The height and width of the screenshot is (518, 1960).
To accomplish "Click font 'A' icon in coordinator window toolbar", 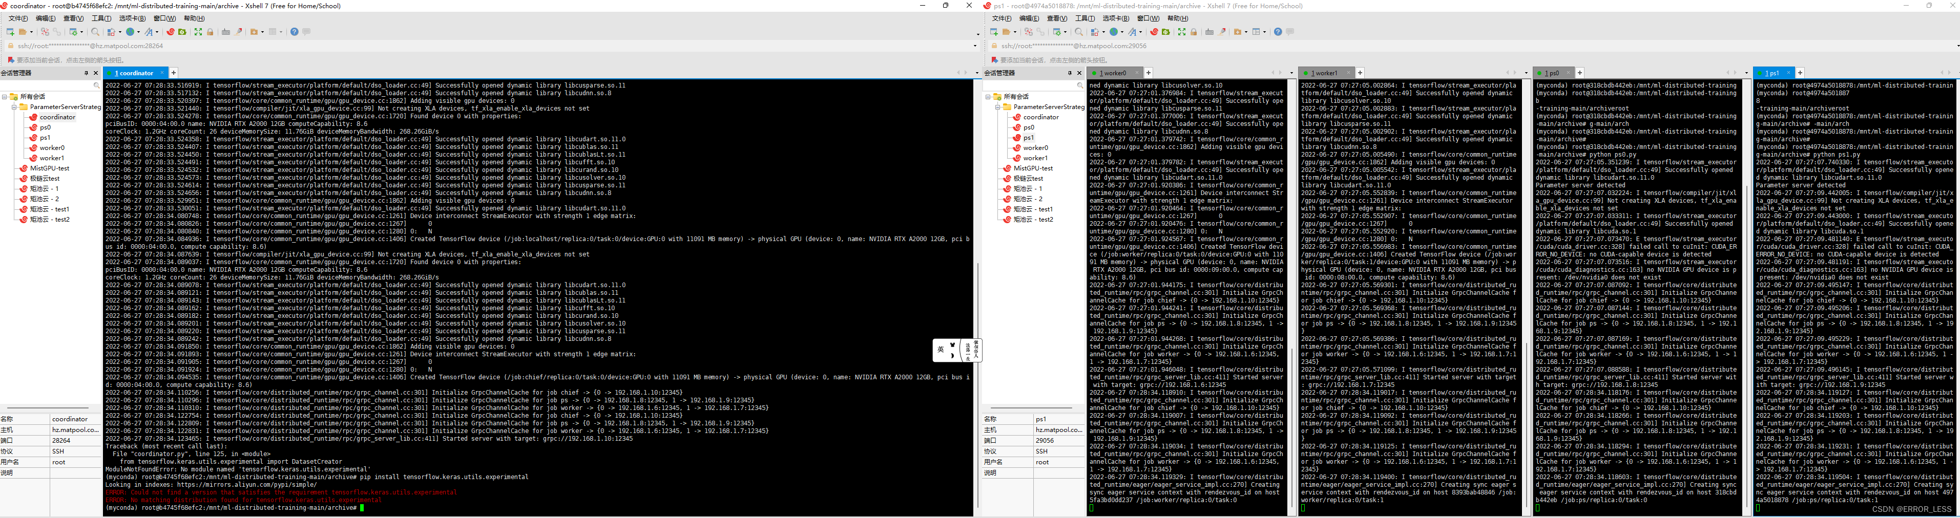I will coord(149,32).
